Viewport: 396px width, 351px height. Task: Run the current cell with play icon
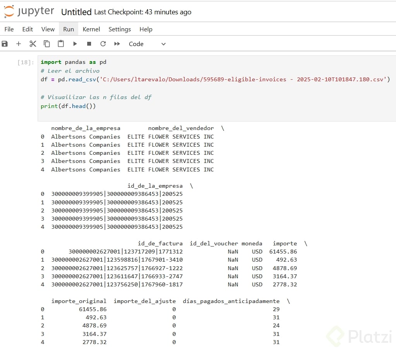coord(75,44)
